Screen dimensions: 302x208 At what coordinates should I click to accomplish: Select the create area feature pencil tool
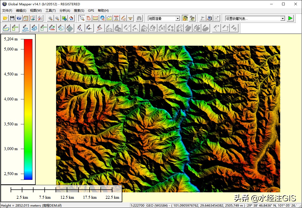[x=6, y=28]
